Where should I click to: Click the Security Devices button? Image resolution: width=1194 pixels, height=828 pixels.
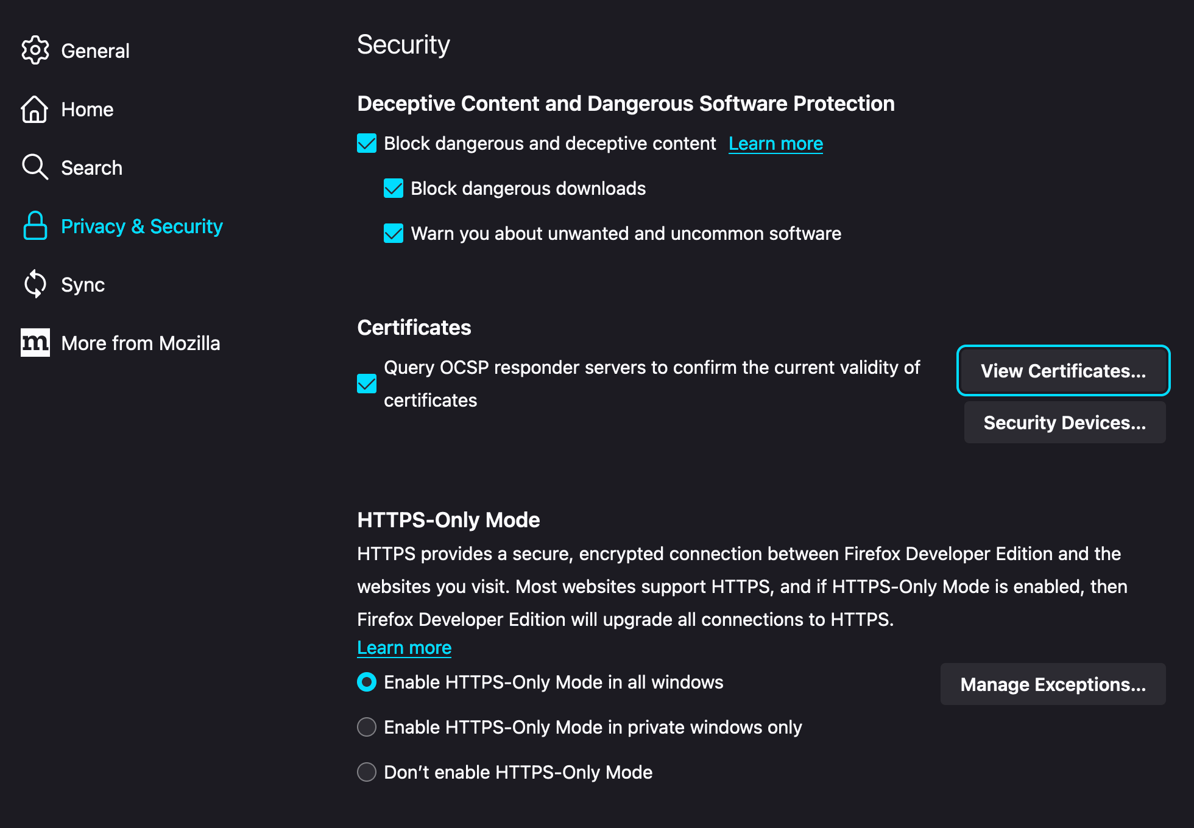pyautogui.click(x=1064, y=423)
